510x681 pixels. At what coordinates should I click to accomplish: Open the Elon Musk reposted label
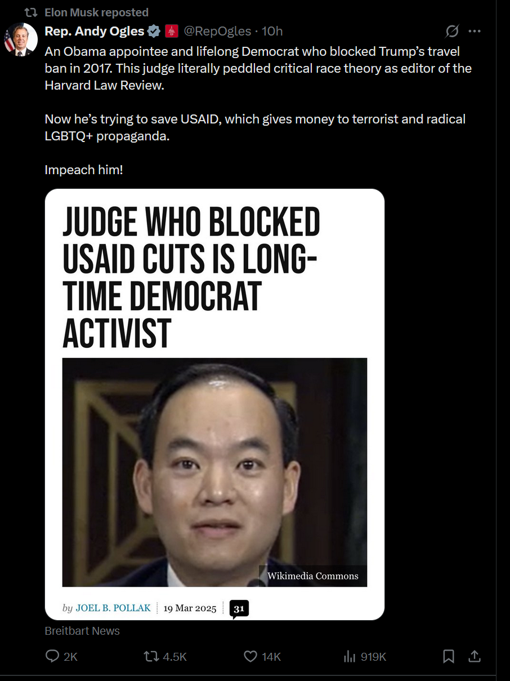click(x=96, y=12)
